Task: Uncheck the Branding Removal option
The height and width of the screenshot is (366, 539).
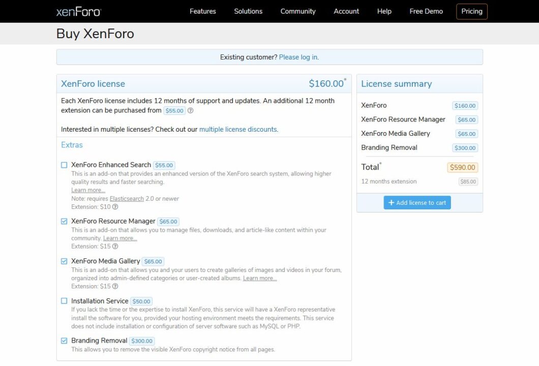Action: pos(64,341)
